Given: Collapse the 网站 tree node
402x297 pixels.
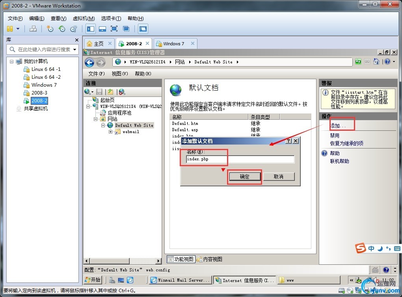Looking at the screenshot, I should 95,119.
